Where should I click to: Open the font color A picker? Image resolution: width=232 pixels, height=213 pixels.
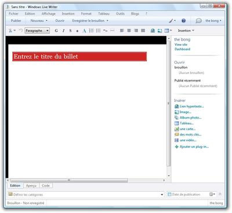pos(84,31)
